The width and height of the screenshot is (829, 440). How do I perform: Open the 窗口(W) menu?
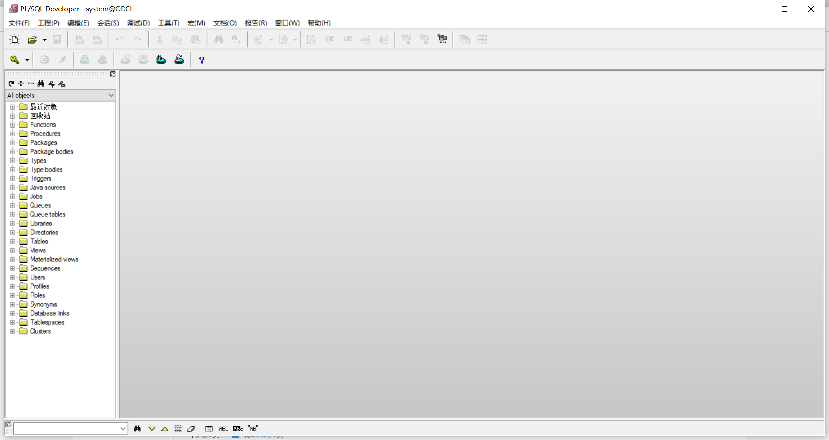(288, 23)
